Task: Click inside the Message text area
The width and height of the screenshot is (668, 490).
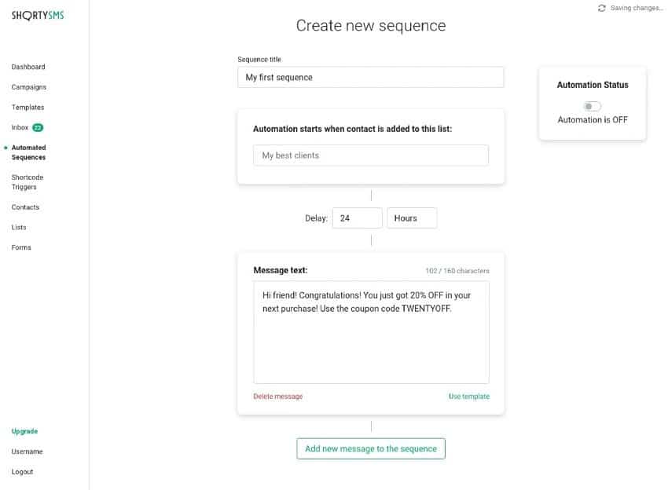Action: (x=370, y=346)
